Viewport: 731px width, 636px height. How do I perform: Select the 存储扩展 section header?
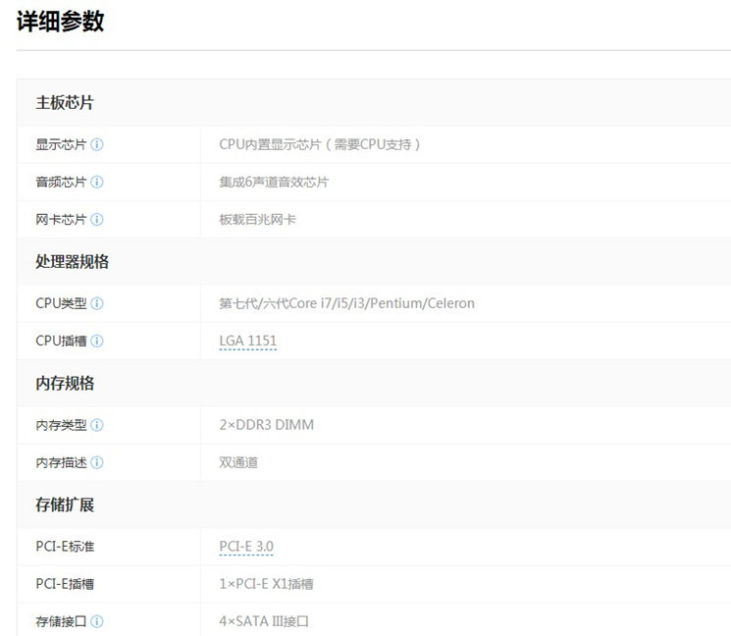(65, 504)
